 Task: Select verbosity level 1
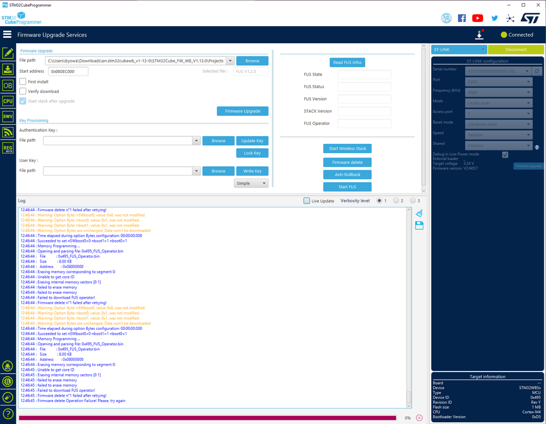click(379, 201)
